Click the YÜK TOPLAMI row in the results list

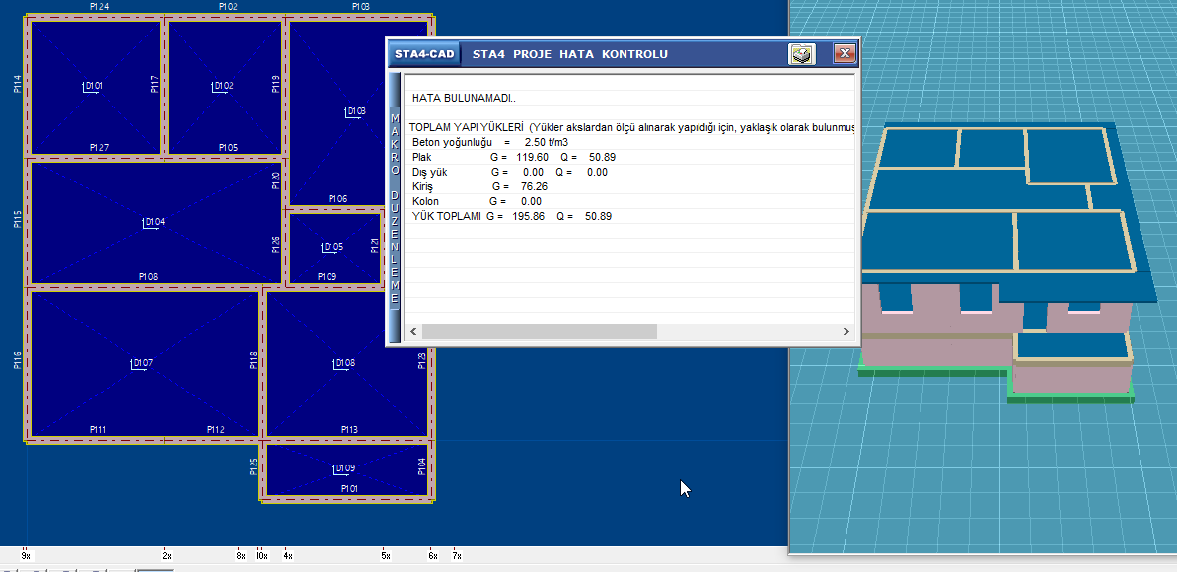tap(513, 216)
